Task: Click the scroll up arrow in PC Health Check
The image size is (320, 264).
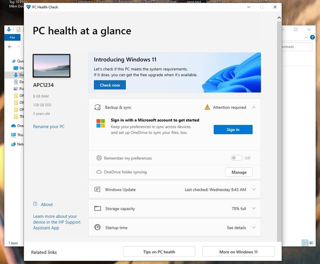Action: pos(279,18)
